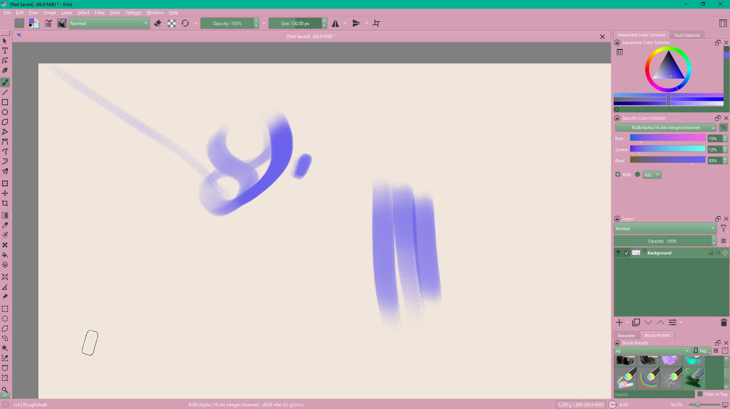Select the Text tool
The image size is (730, 409).
[x=5, y=51]
